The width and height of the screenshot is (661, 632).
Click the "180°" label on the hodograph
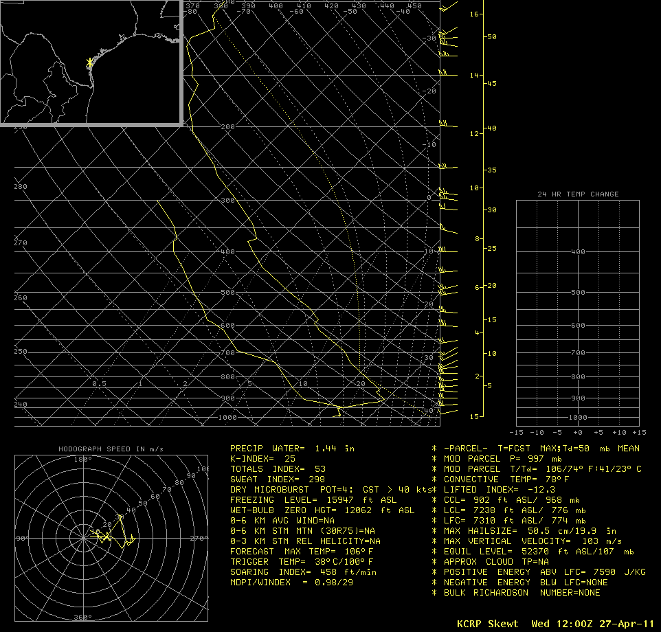pos(82,460)
